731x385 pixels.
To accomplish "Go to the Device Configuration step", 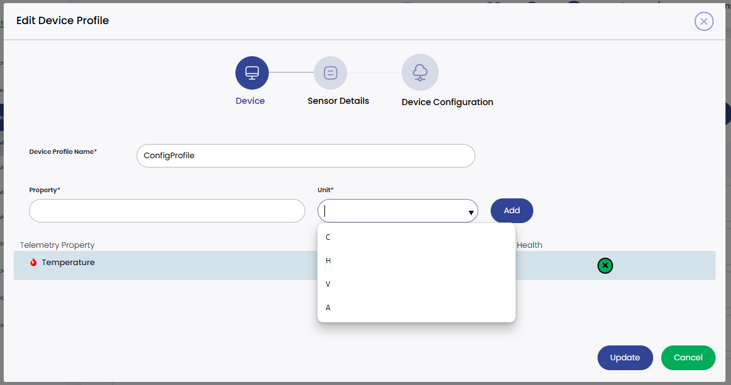I will coord(447,102).
